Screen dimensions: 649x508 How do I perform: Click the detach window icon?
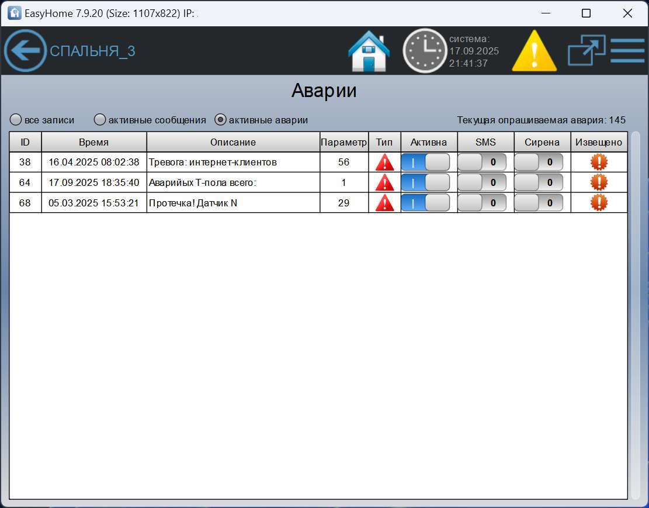tap(586, 51)
